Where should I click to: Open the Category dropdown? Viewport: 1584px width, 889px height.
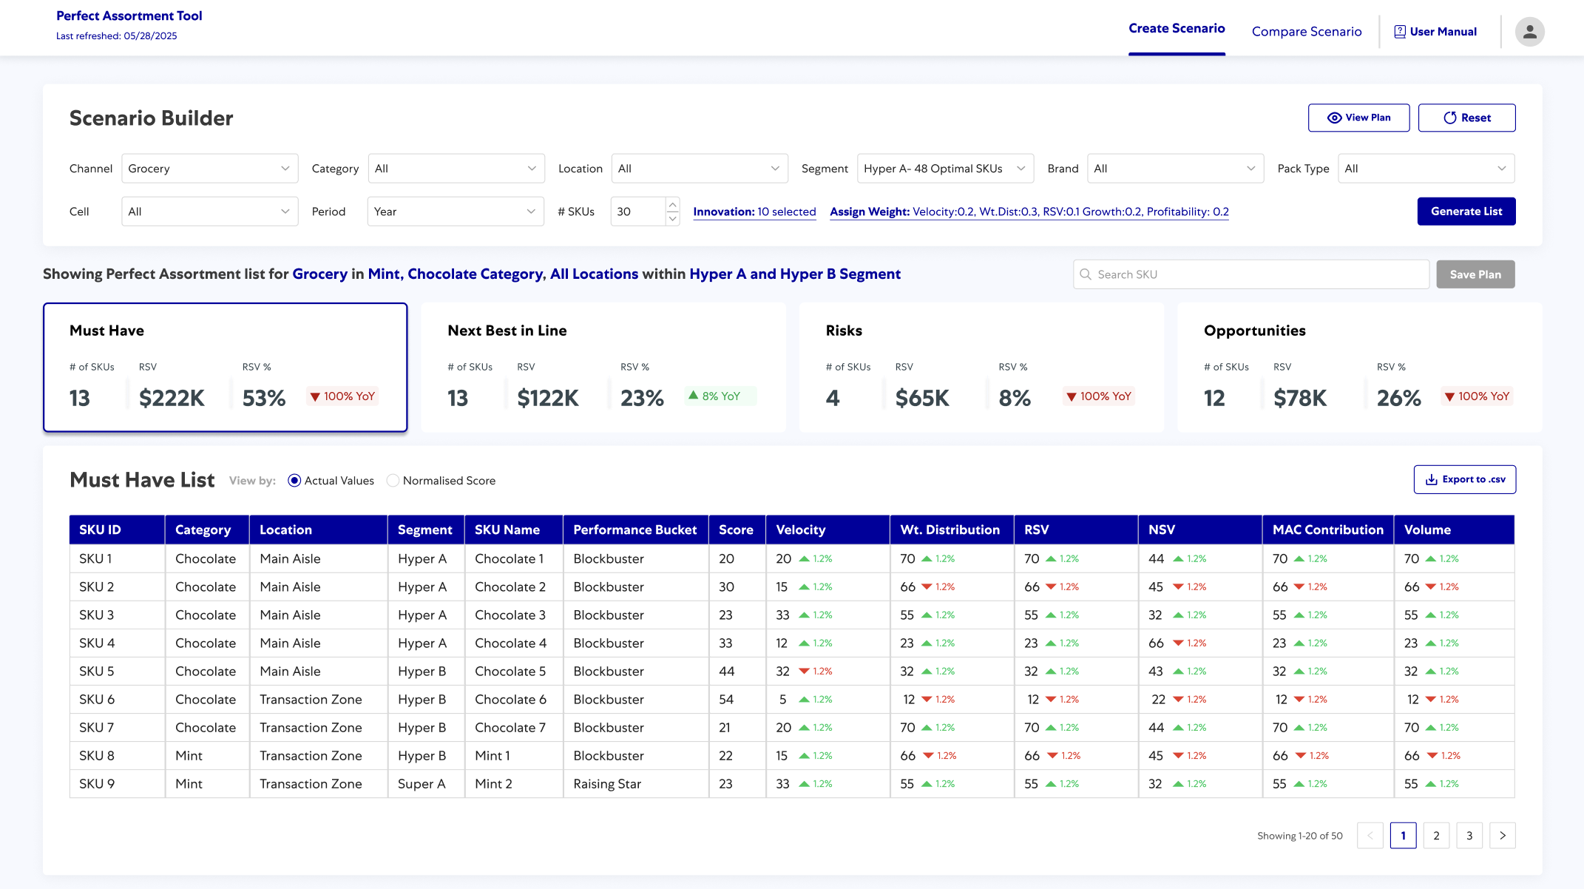(x=456, y=169)
